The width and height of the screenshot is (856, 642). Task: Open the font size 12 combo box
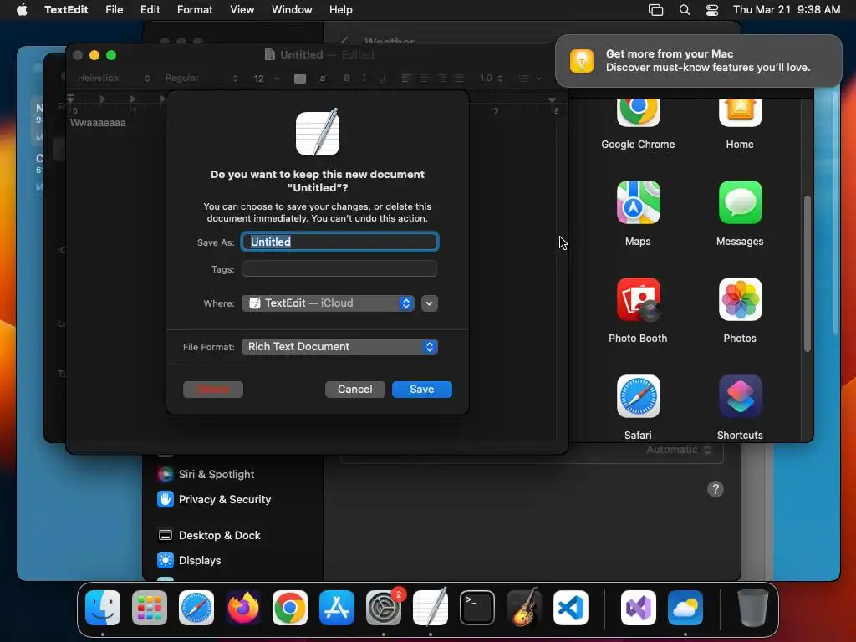pyautogui.click(x=267, y=79)
